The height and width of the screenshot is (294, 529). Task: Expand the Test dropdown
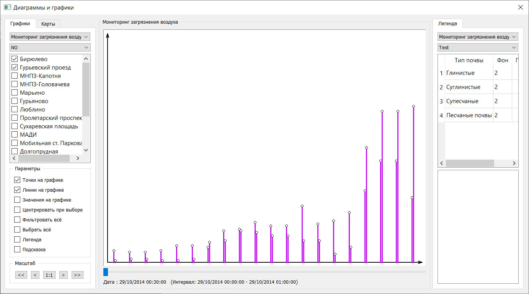point(478,47)
